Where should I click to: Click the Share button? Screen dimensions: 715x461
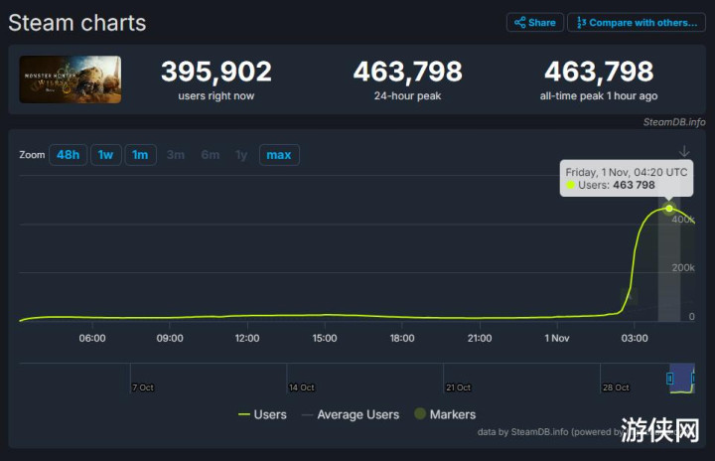coord(535,23)
